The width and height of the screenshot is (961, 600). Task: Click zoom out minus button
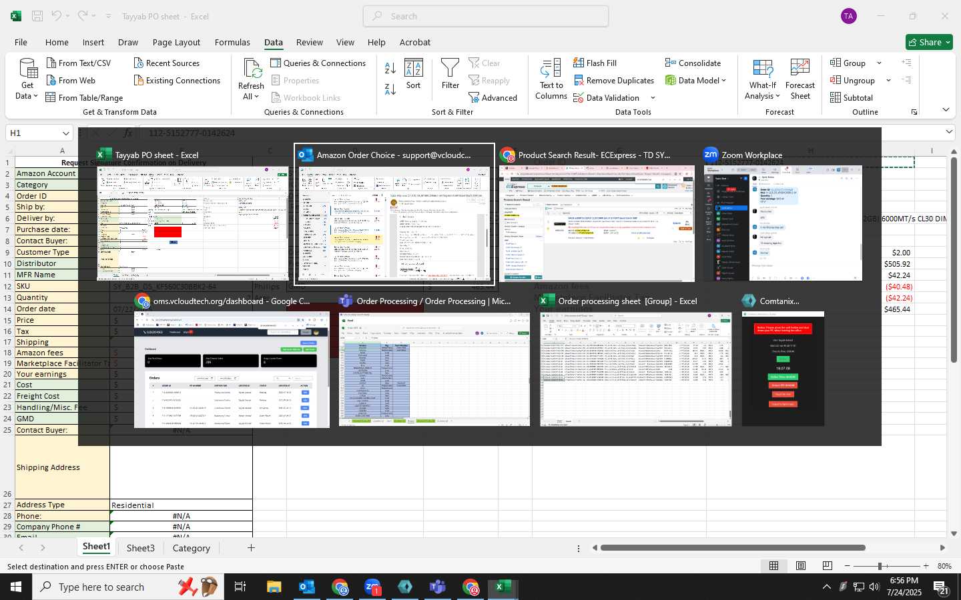[847, 566]
